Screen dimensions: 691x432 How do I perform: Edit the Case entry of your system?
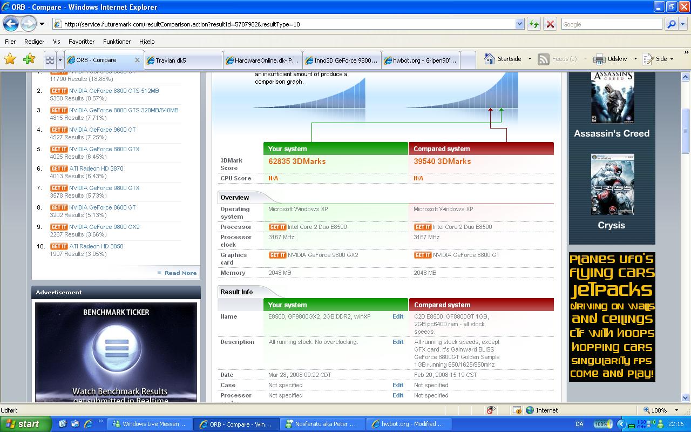tap(398, 385)
